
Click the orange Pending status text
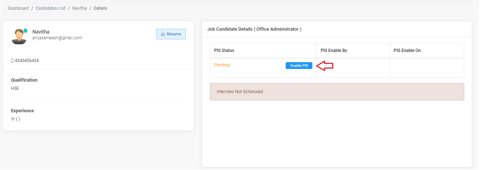(x=222, y=65)
